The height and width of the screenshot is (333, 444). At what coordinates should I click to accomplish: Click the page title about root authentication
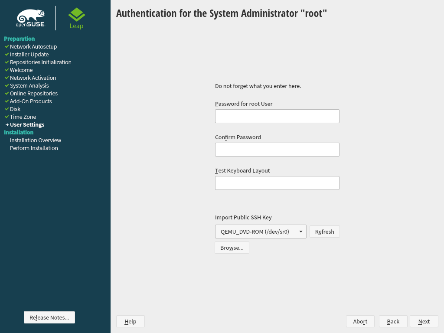coord(222,13)
